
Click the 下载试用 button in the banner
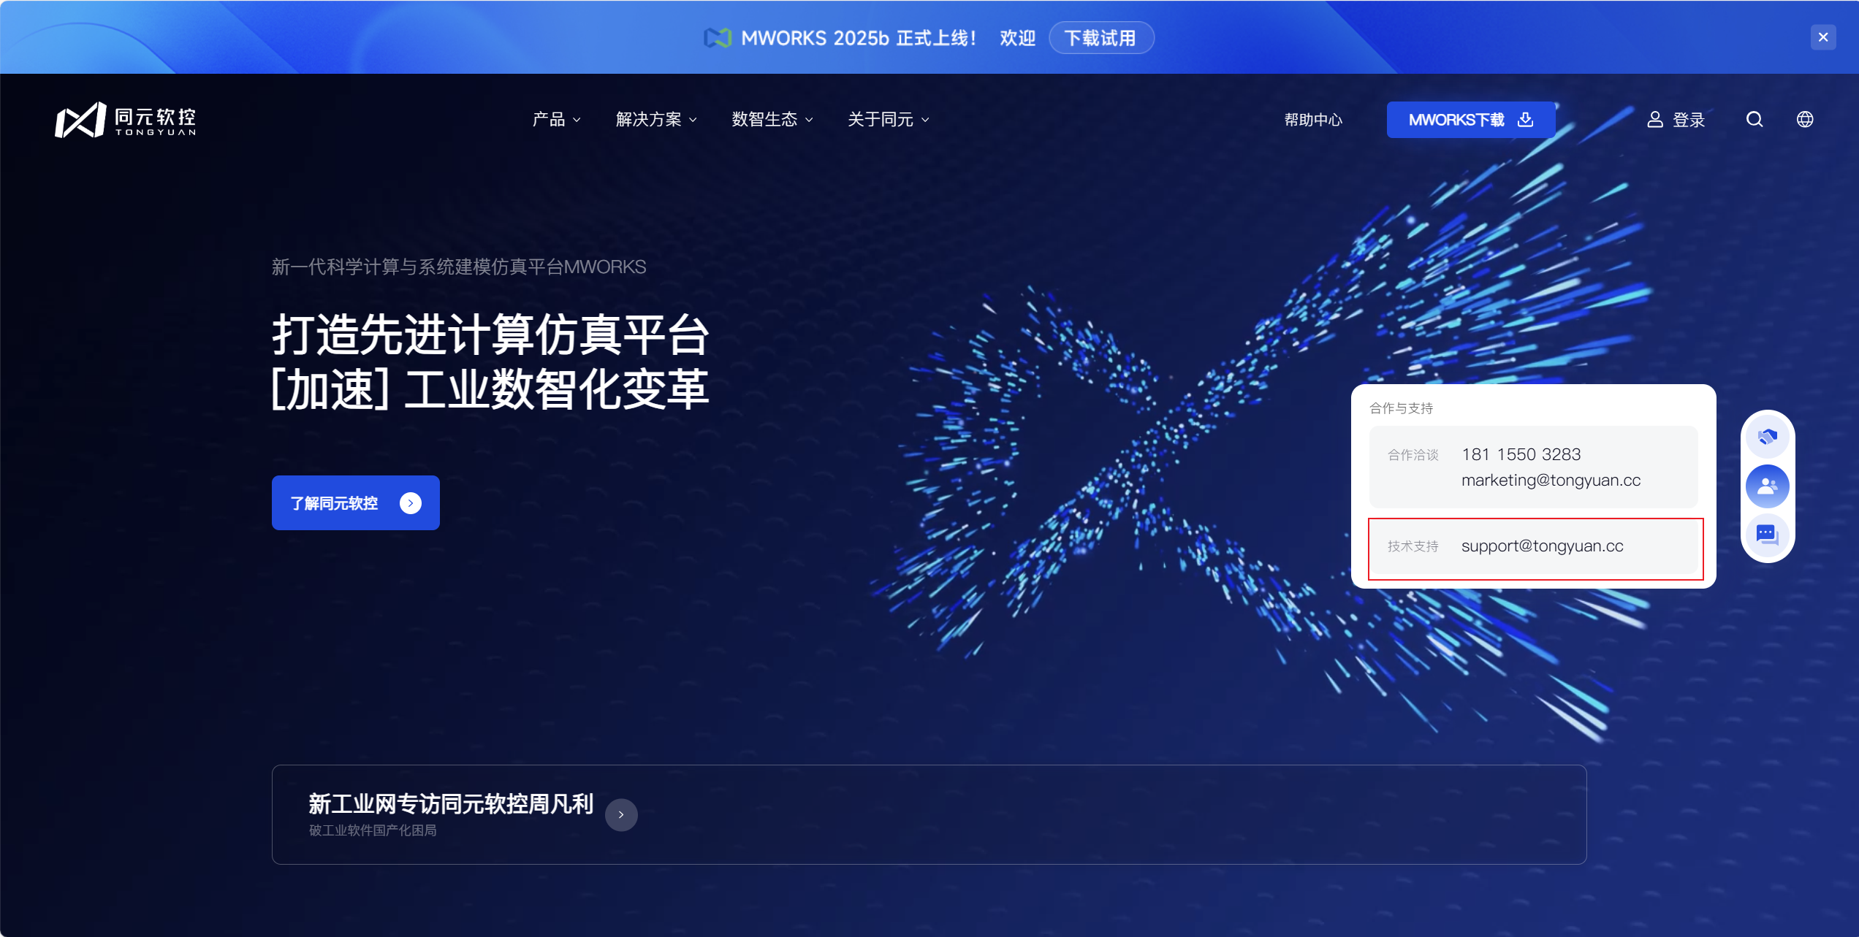[x=1101, y=38]
